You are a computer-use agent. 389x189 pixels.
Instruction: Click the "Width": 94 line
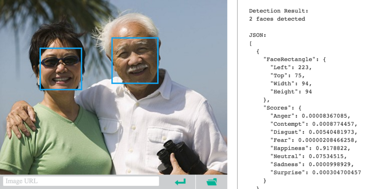pyautogui.click(x=291, y=83)
